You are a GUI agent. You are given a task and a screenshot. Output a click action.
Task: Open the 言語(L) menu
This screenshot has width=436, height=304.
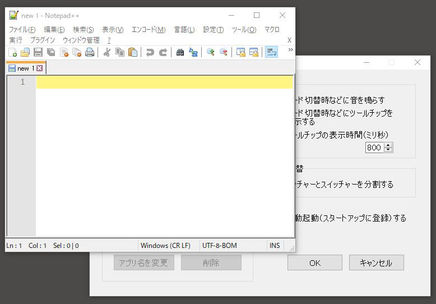184,30
